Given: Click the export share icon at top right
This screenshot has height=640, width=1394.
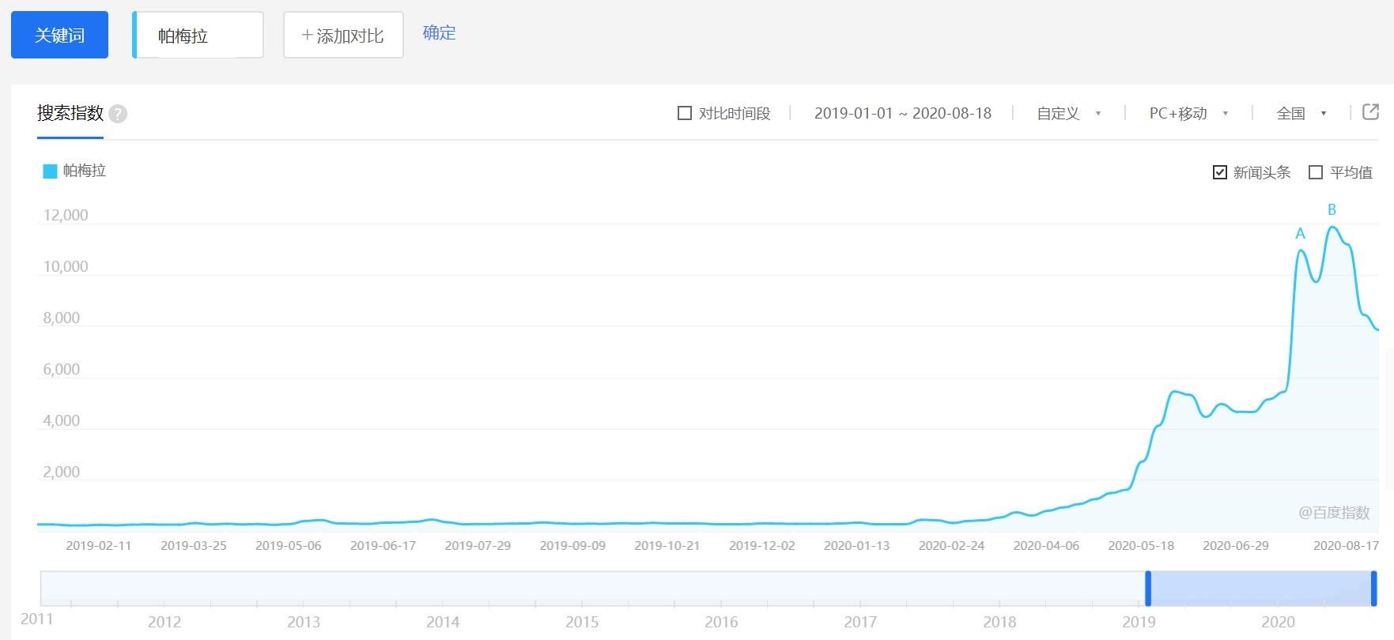Looking at the screenshot, I should 1370,112.
